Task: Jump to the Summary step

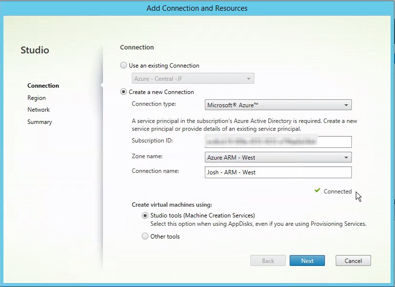Action: pyautogui.click(x=40, y=122)
